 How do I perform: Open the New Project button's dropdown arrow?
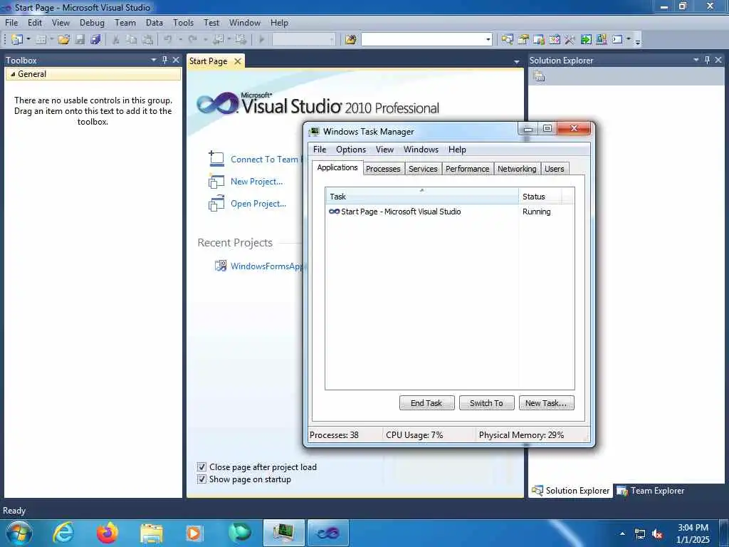[x=28, y=40]
